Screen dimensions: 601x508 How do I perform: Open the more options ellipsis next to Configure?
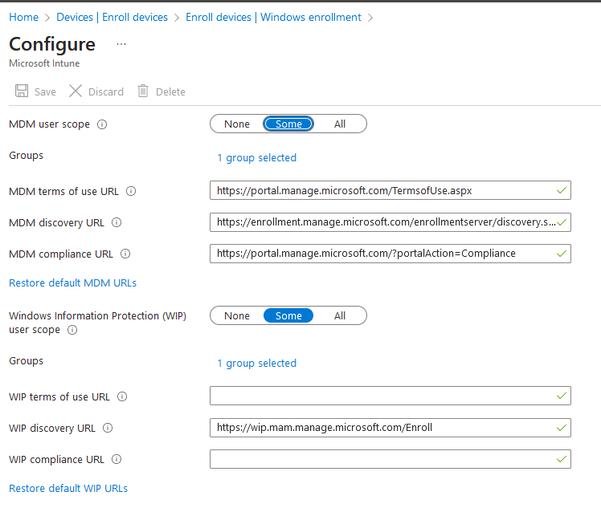(121, 44)
